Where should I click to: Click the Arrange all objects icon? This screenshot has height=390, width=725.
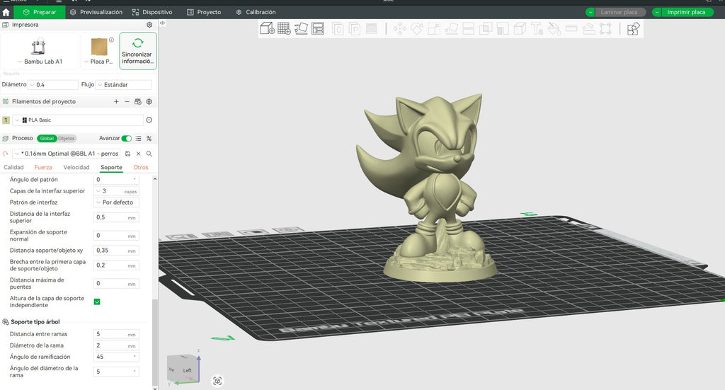[318, 28]
